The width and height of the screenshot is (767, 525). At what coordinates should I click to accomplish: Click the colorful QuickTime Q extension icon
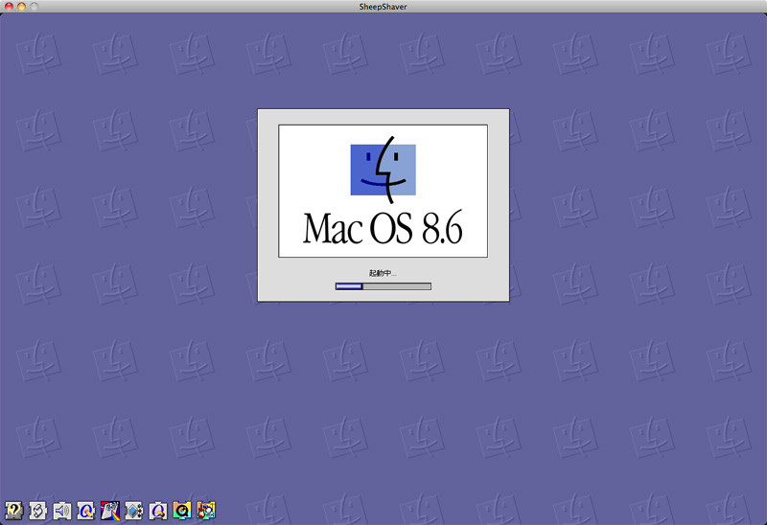point(181,511)
